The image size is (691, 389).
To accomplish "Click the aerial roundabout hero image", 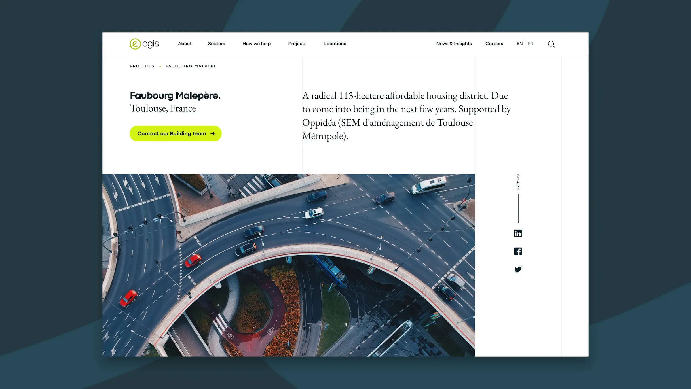I will (288, 265).
